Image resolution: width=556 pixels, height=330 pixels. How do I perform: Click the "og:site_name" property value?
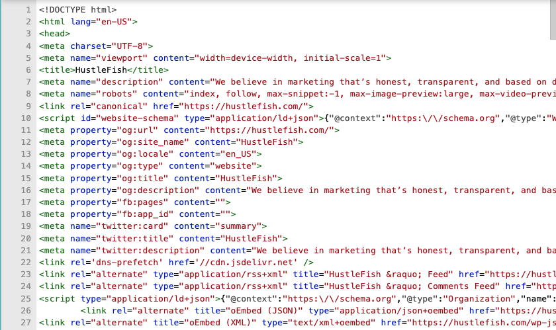coord(153,142)
